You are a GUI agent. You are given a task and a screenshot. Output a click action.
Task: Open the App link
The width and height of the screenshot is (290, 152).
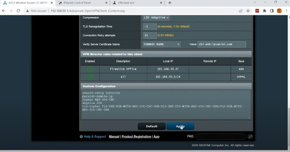156,137
